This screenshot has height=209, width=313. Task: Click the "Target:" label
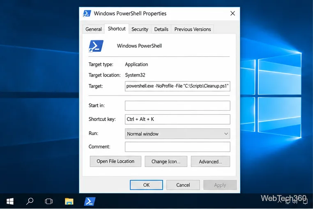click(x=96, y=86)
